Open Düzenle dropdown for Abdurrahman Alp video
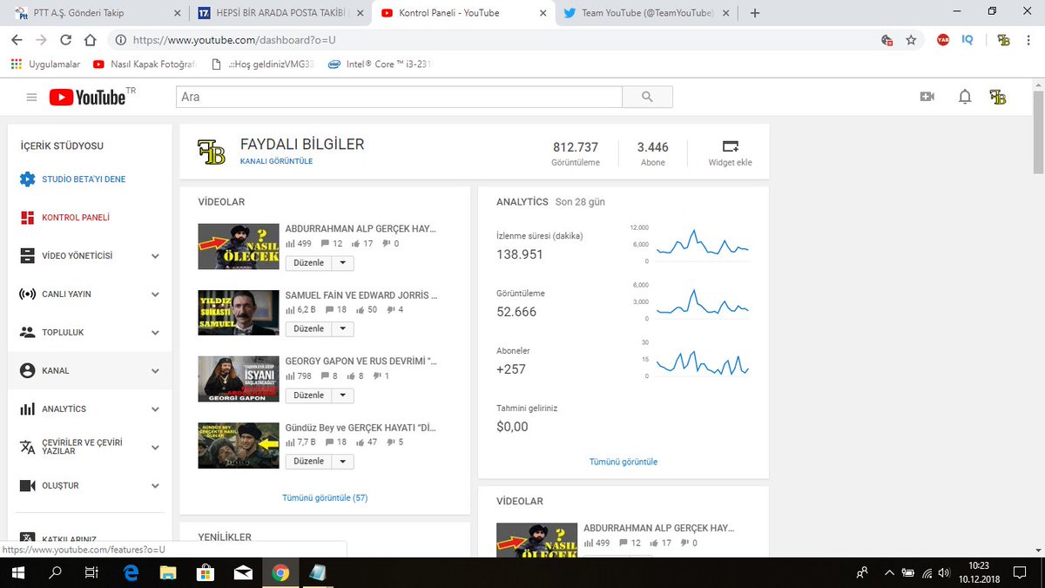 pos(342,263)
